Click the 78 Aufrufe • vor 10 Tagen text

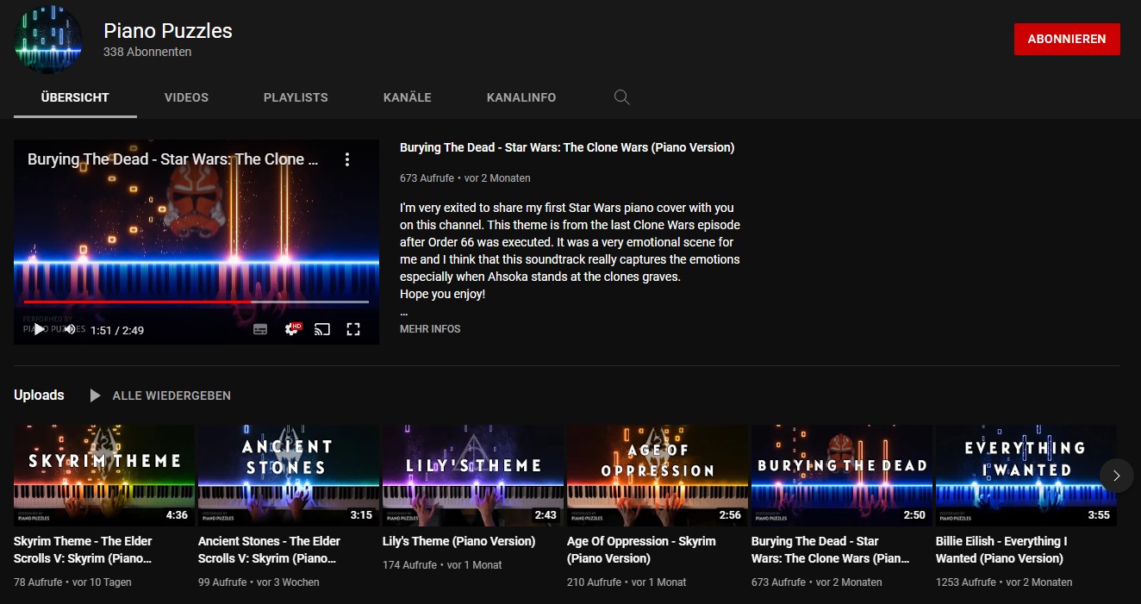pyautogui.click(x=72, y=582)
